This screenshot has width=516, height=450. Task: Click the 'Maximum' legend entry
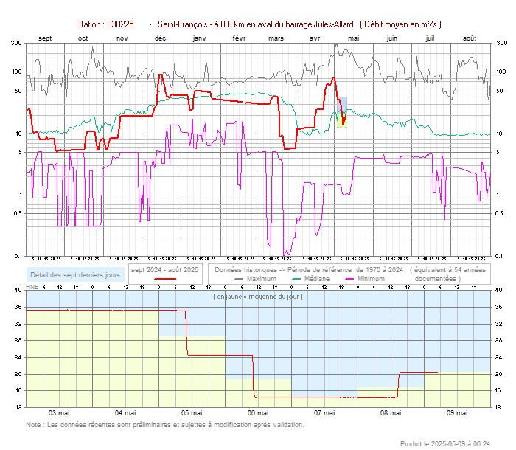(x=262, y=279)
